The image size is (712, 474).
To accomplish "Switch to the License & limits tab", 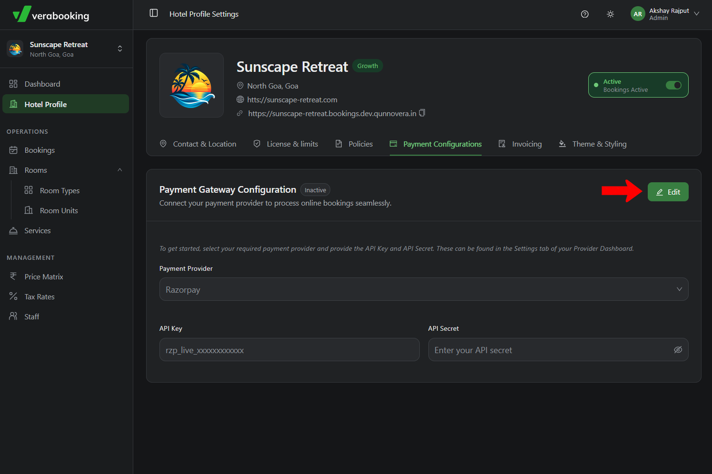I will 286,144.
